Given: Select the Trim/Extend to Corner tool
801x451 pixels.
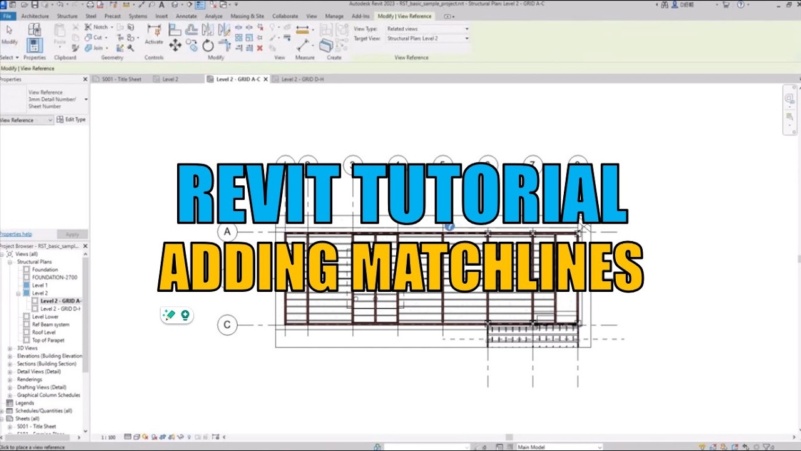Looking at the screenshot, I should pos(224,45).
